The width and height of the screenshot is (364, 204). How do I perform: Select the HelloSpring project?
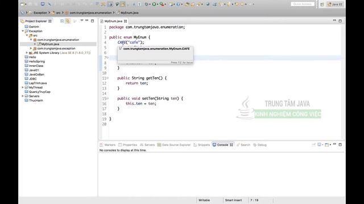pos(37,62)
